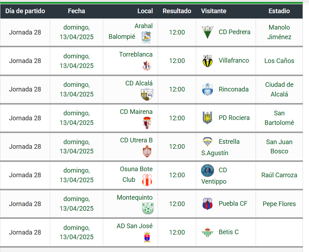
Task: Open the Manolo Jiménez stadium link
Action: point(279,32)
